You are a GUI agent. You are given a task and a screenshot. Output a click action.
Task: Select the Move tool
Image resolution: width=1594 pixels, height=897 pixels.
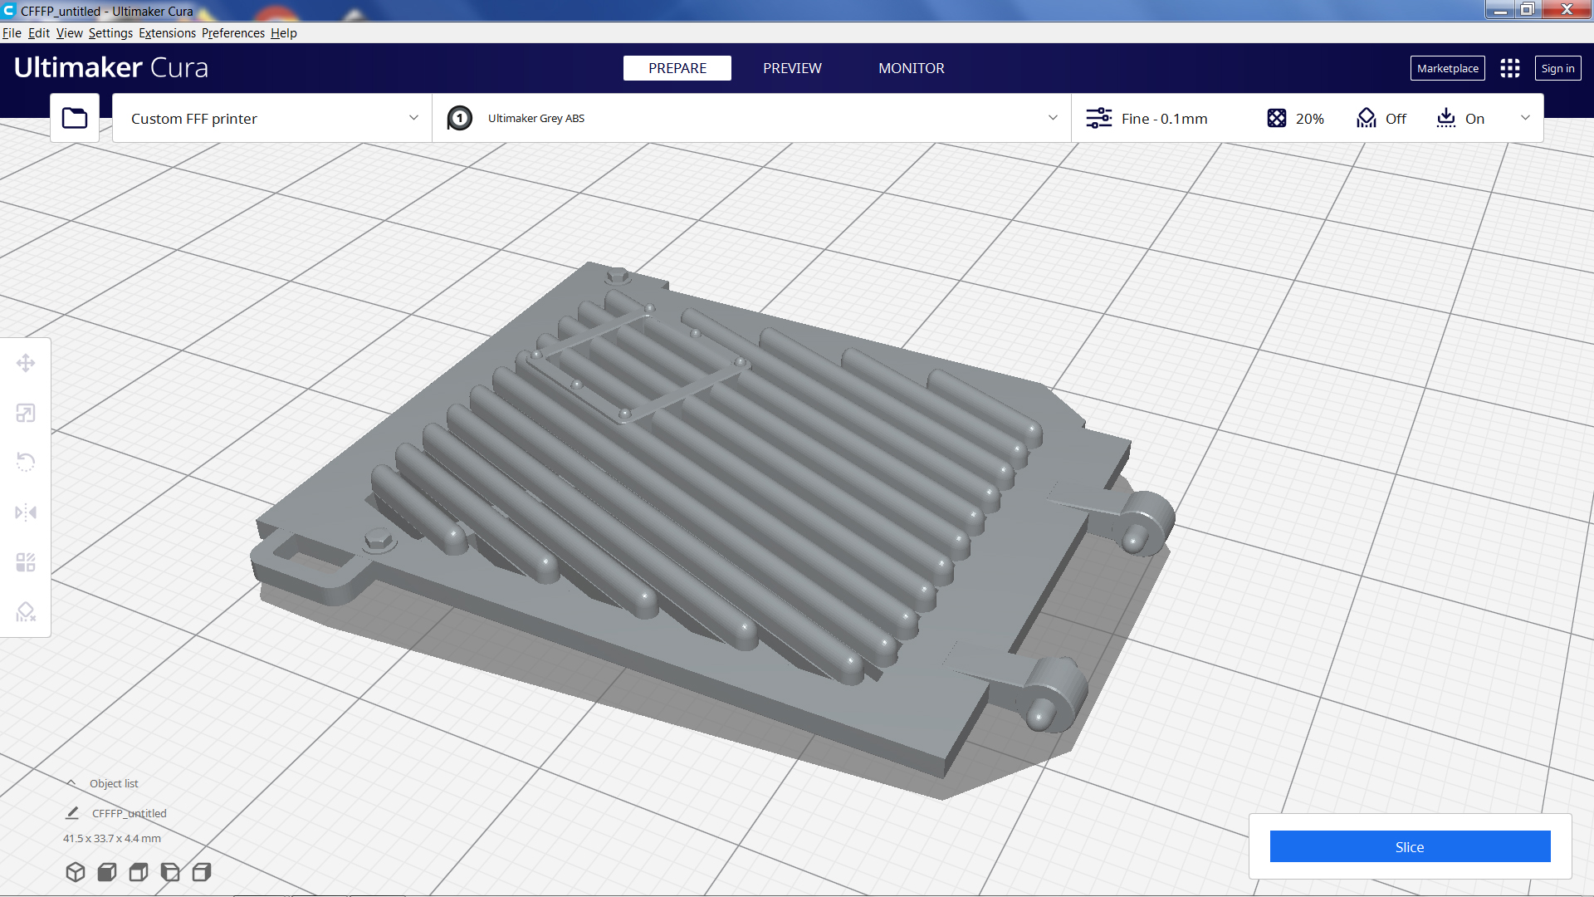point(26,363)
